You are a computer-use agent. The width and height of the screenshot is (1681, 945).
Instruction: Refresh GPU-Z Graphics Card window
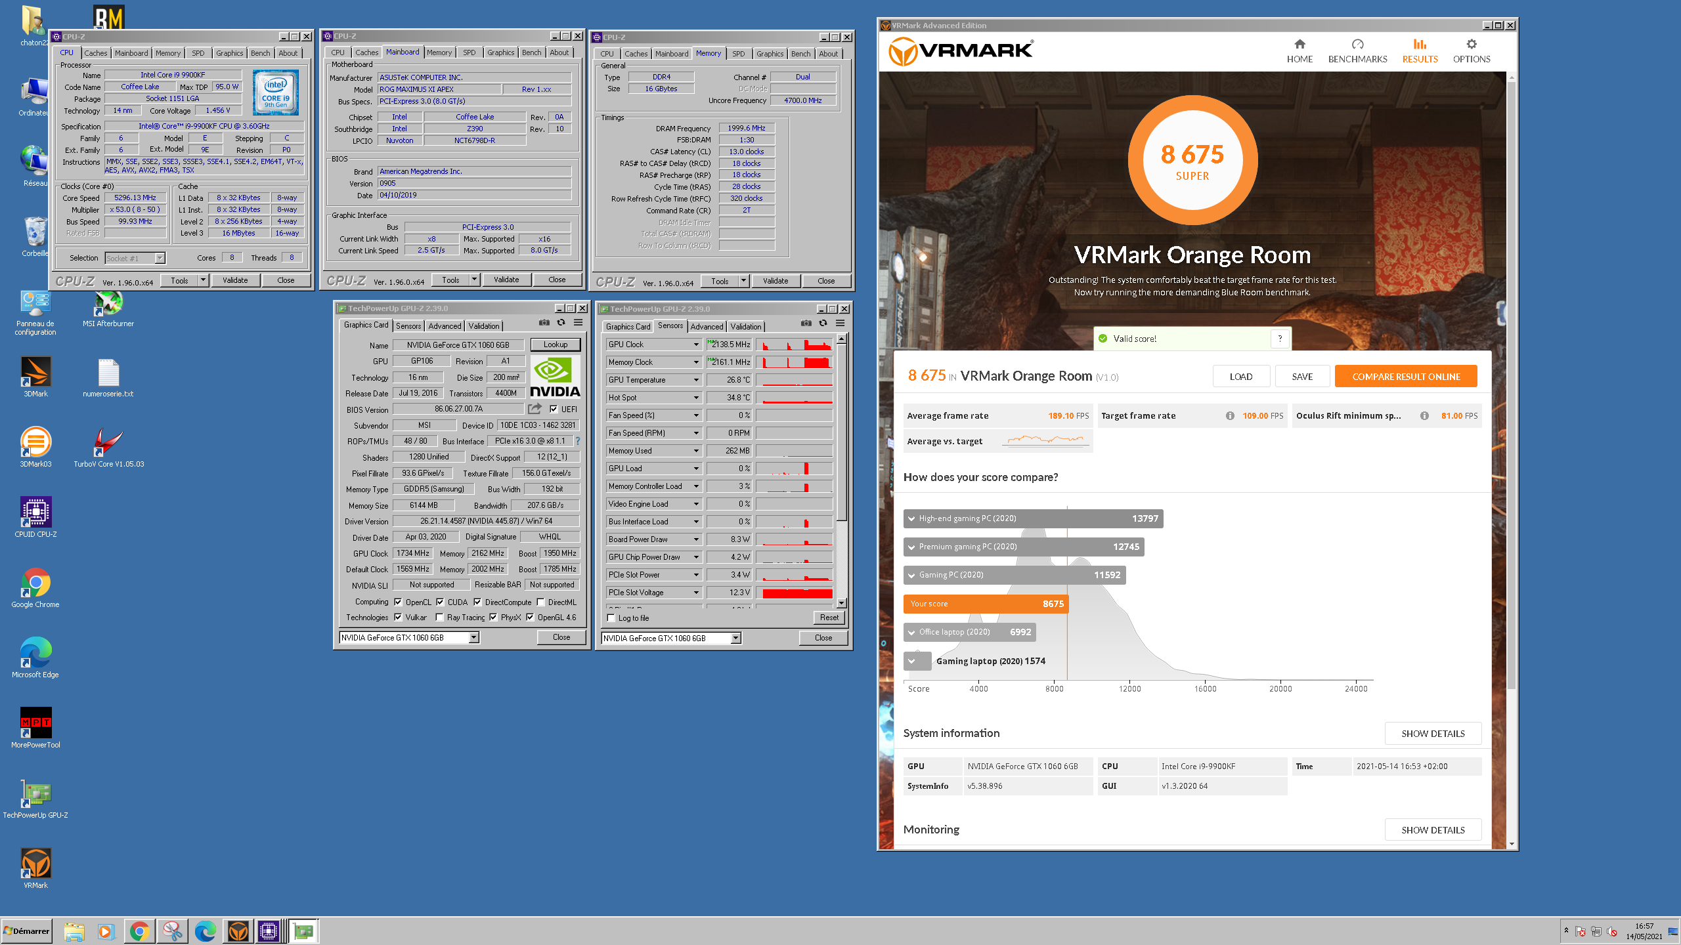(x=561, y=322)
